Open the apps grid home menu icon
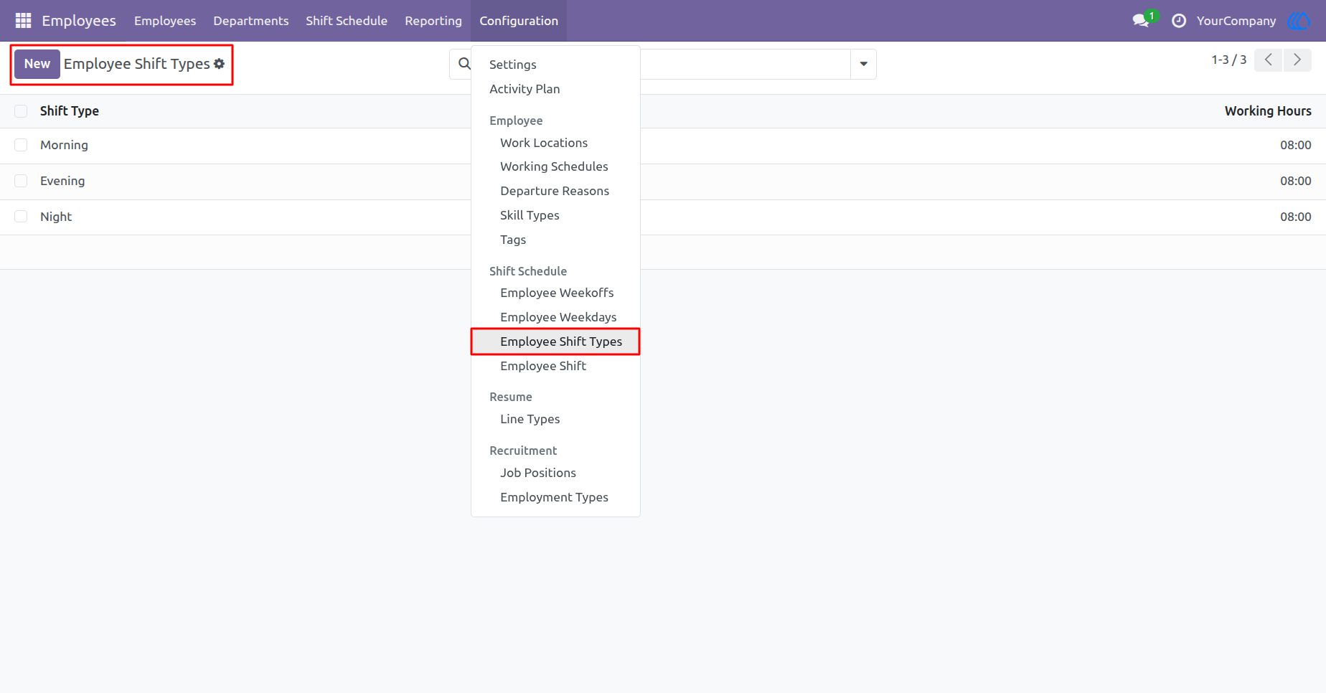Image resolution: width=1326 pixels, height=693 pixels. click(x=23, y=21)
